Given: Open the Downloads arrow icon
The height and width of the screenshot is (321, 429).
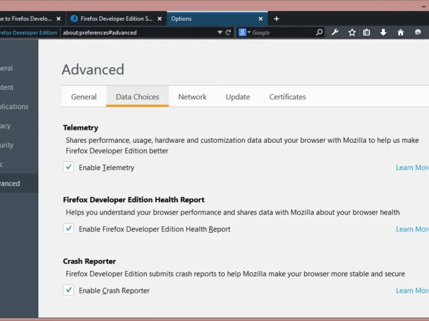Looking at the screenshot, I should click(x=383, y=32).
